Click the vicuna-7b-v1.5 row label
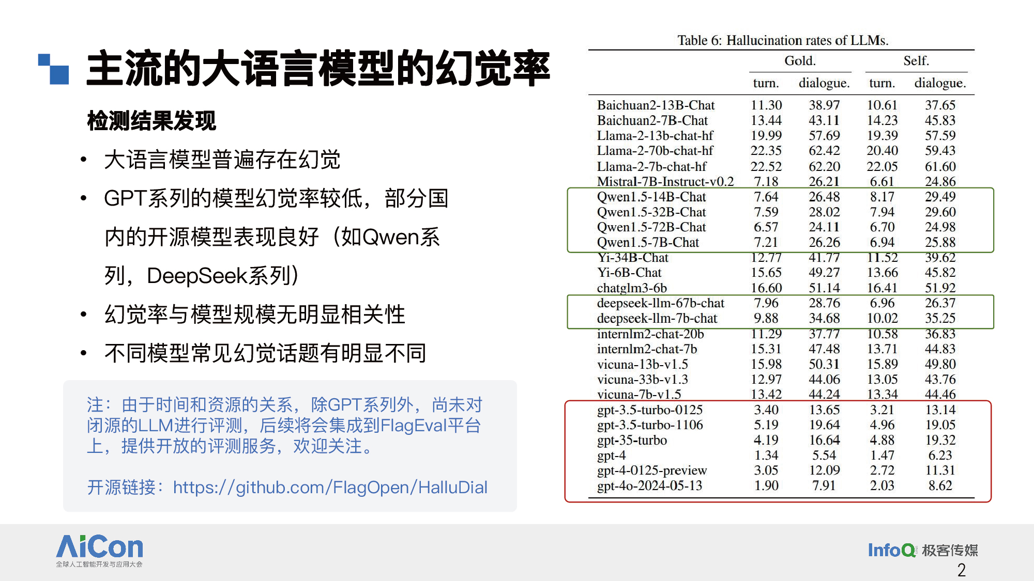1034x581 pixels. click(x=639, y=394)
